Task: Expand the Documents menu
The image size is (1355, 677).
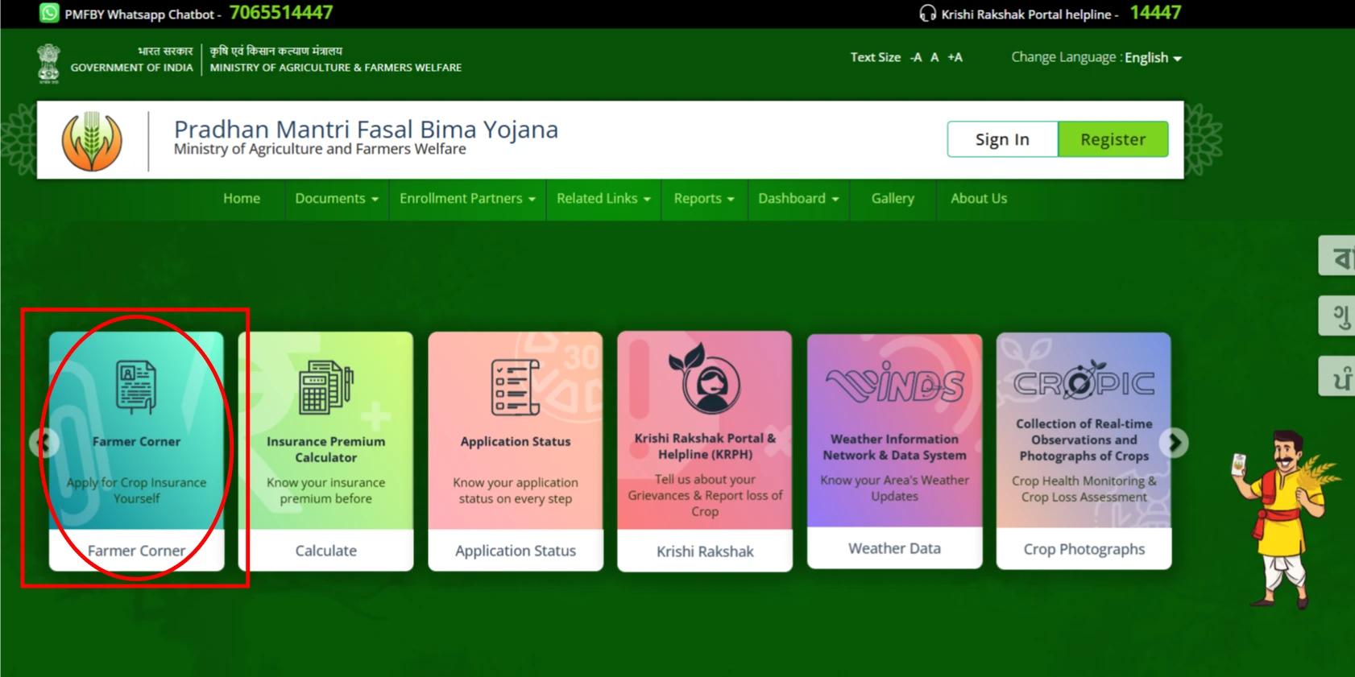Action: (x=337, y=198)
